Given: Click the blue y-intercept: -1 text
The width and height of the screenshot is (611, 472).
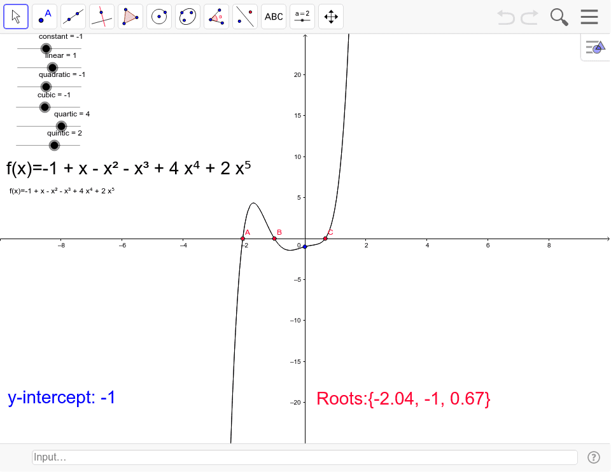Looking at the screenshot, I should (62, 398).
